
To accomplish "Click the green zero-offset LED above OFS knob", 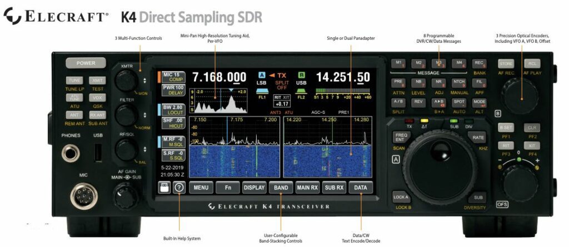I will pos(520,160).
